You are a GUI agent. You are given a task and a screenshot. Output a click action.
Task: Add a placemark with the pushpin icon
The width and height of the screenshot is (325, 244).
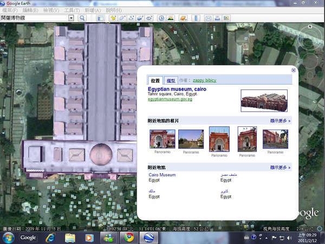pos(113,18)
